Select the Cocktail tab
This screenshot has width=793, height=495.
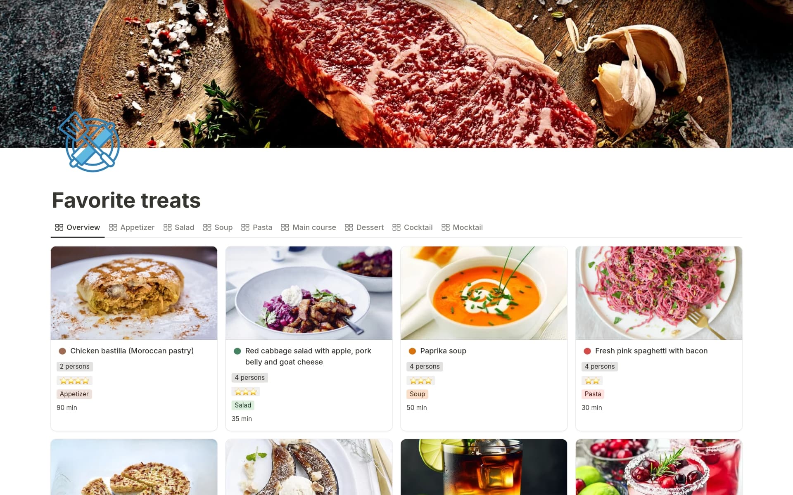click(x=412, y=227)
